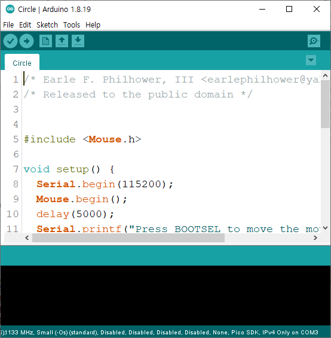Open the Tools menu
Image resolution: width=331 pixels, height=338 pixels.
(x=72, y=25)
